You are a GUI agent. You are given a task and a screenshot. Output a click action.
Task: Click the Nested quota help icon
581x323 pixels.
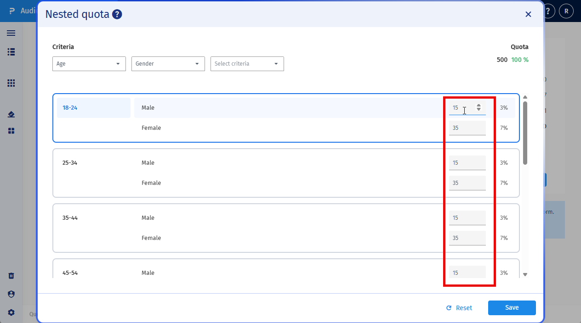(x=116, y=14)
